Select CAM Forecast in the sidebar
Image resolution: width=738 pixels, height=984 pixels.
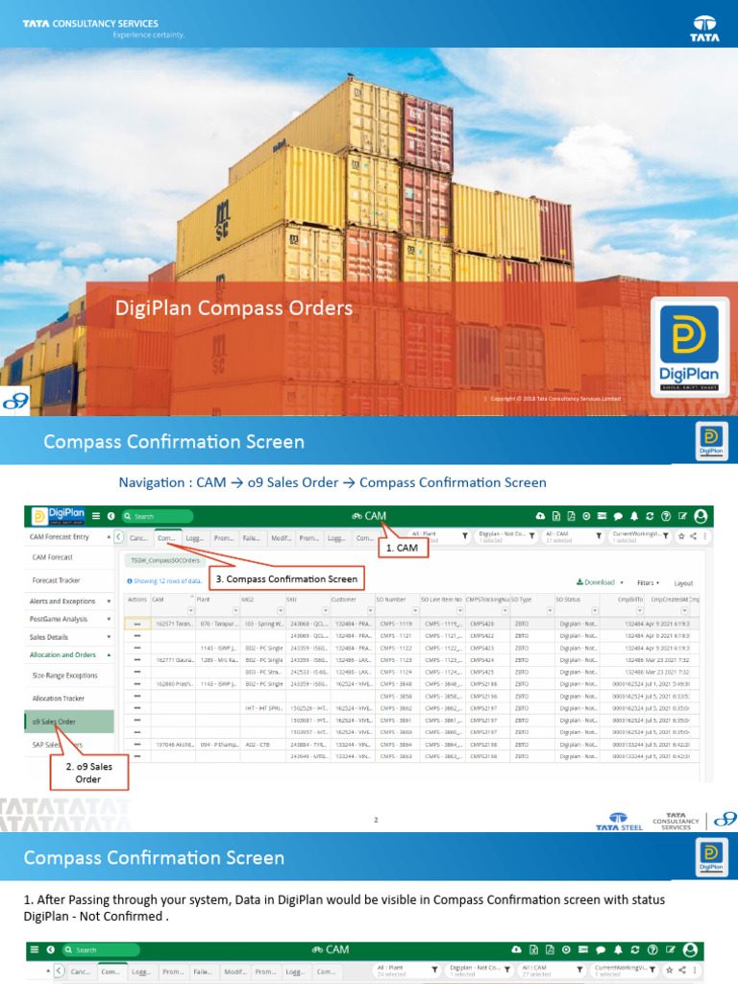coord(53,557)
